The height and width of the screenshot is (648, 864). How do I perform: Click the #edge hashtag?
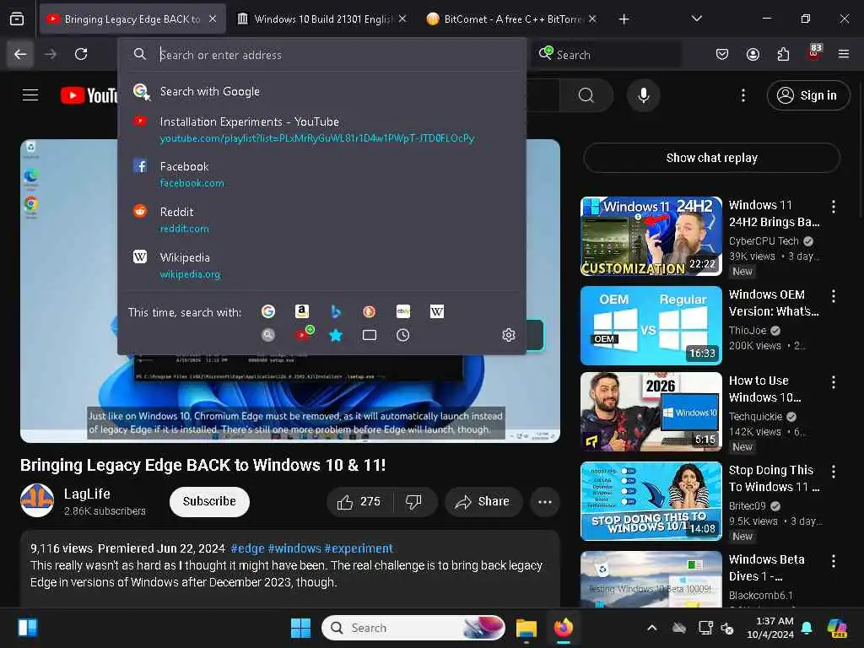pos(247,548)
